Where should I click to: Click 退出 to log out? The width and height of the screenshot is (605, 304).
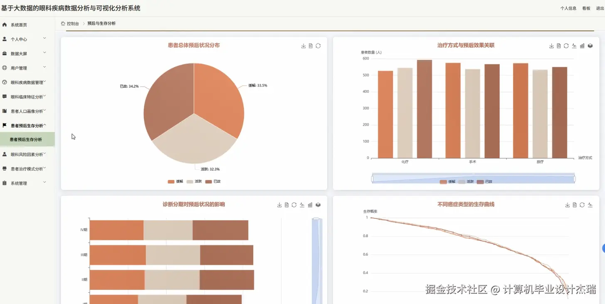pos(600,8)
